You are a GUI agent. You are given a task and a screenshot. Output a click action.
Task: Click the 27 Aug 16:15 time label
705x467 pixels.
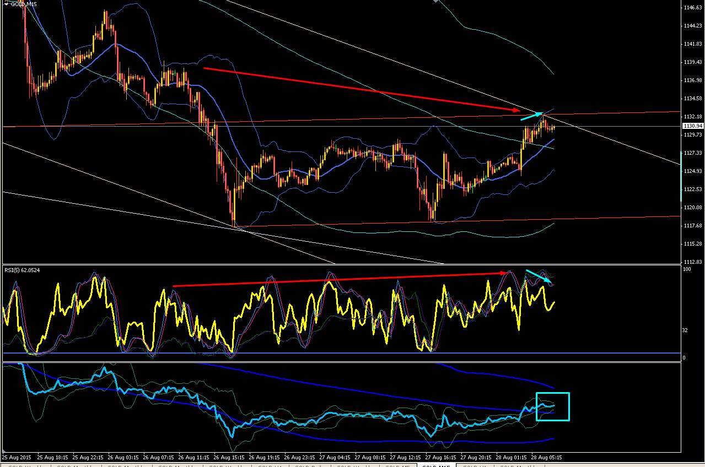440,457
